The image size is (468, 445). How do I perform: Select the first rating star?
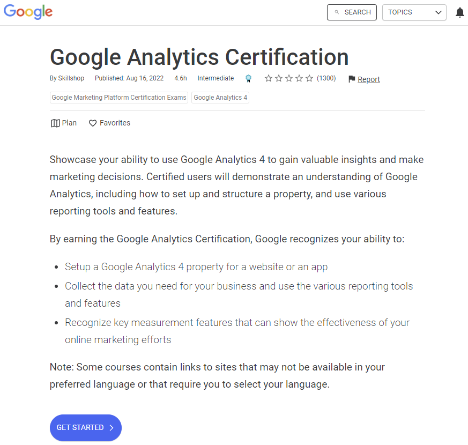tap(269, 78)
